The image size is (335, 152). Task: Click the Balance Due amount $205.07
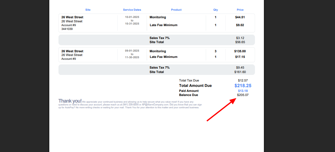point(243,95)
